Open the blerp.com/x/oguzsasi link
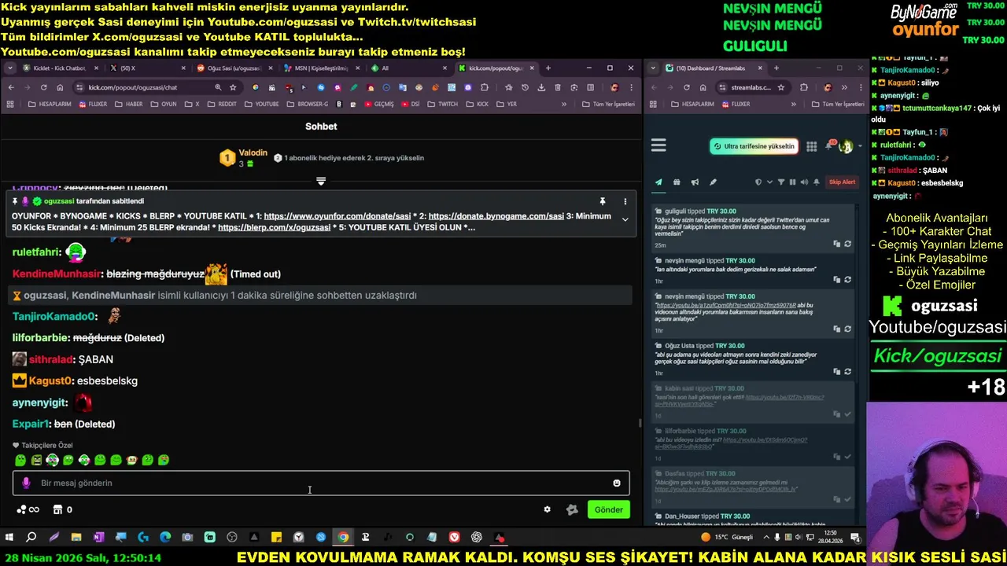Viewport: 1007px width, 566px height. (x=275, y=227)
